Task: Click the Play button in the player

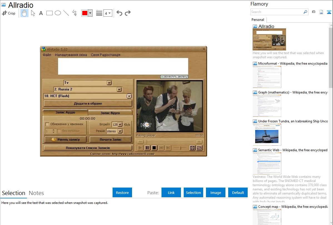Action: tap(140, 148)
